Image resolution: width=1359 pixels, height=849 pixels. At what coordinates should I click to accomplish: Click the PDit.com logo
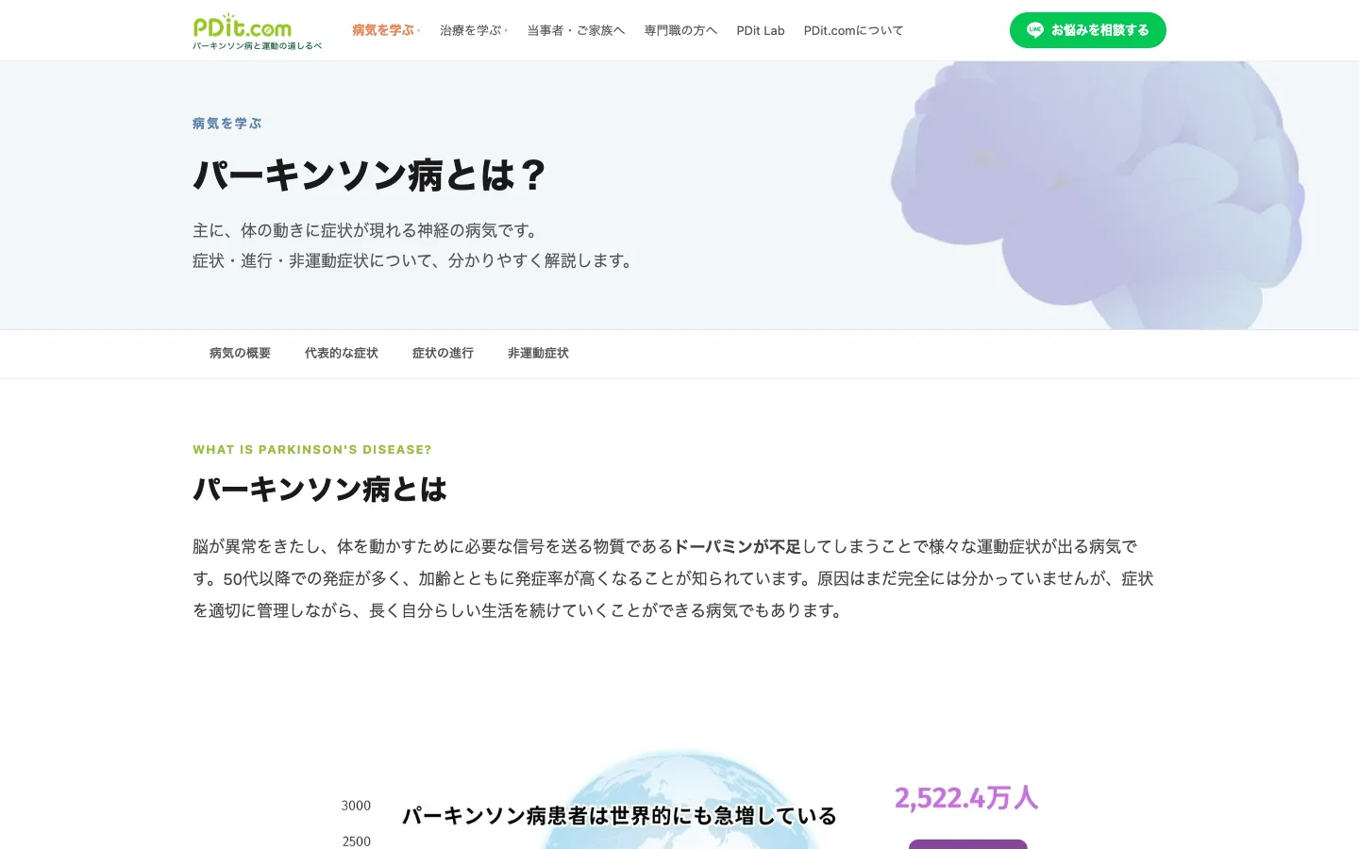(257, 31)
